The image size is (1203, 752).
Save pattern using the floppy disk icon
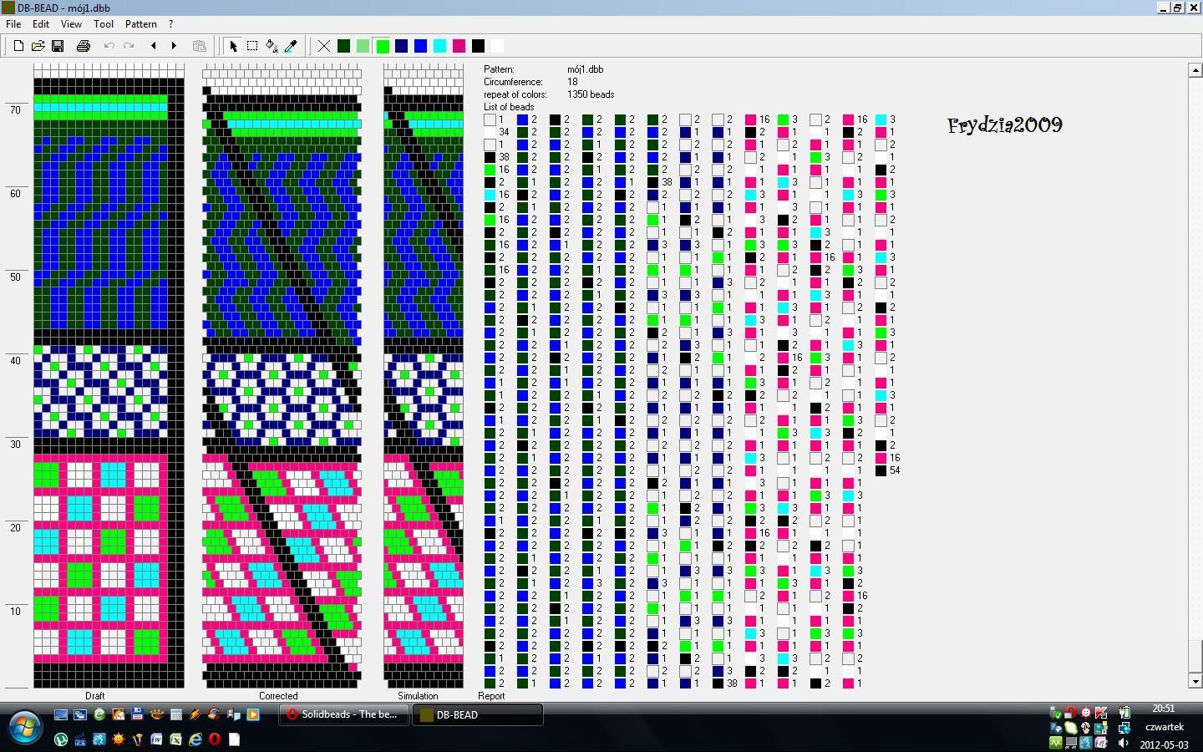tap(58, 46)
